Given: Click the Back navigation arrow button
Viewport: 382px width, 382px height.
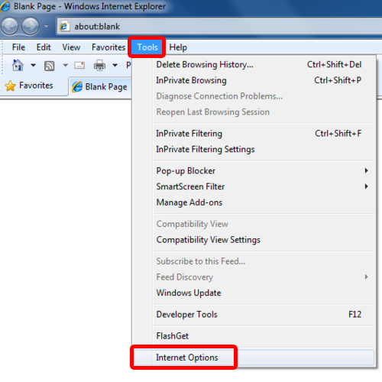Looking at the screenshot, I should click(9, 26).
